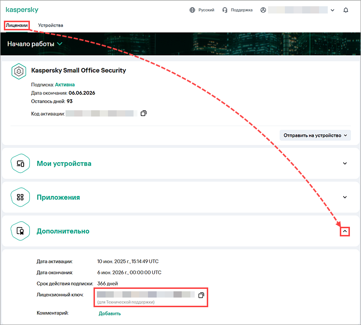Open the notifications bell
The width and height of the screenshot is (361, 325).
click(x=346, y=10)
